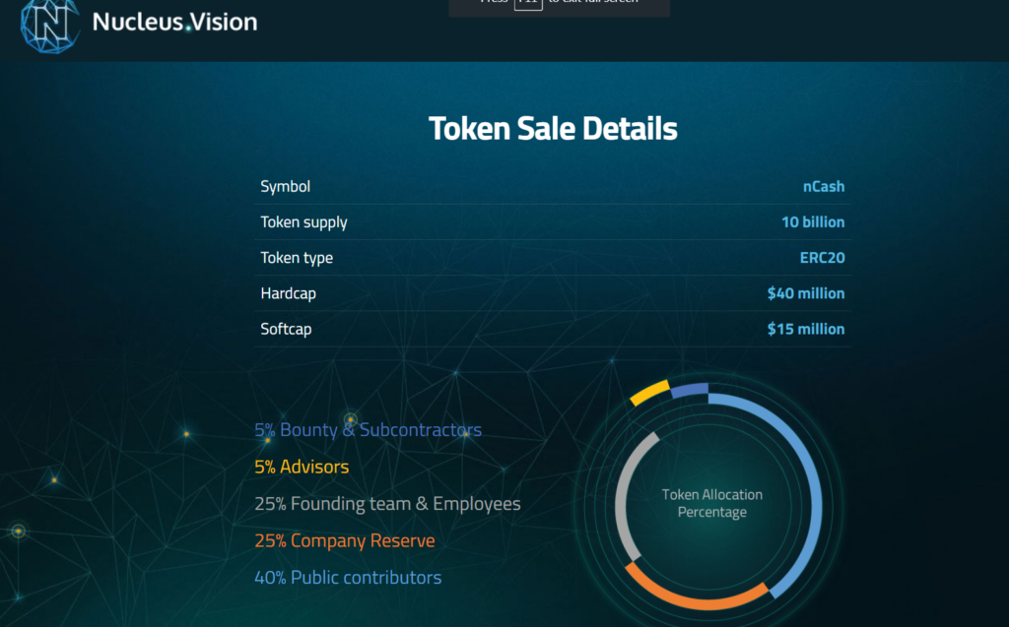Click the dark blue Bounty segment of the chart
The width and height of the screenshot is (1009, 627).
coord(690,390)
